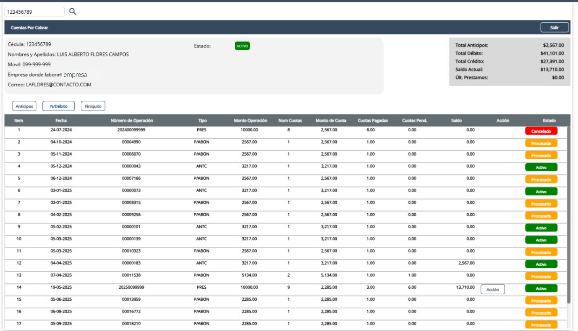The height and width of the screenshot is (331, 578).
Task: Open the Anticipos button
Action: click(24, 106)
